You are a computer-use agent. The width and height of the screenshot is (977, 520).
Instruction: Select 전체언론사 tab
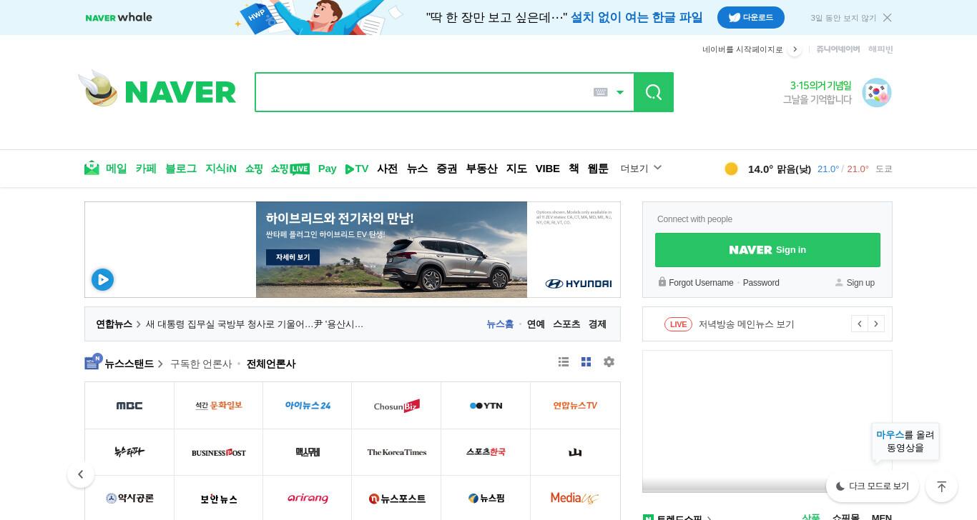(x=271, y=364)
